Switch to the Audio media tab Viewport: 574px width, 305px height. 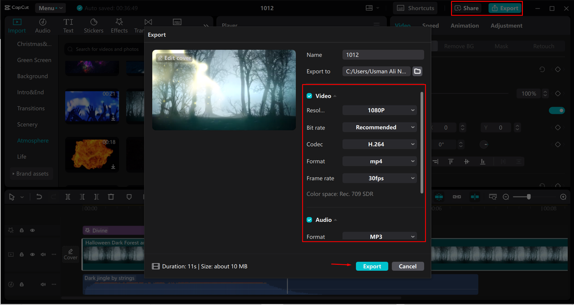tap(43, 26)
